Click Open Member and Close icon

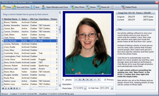pyautogui.click(x=44, y=7)
